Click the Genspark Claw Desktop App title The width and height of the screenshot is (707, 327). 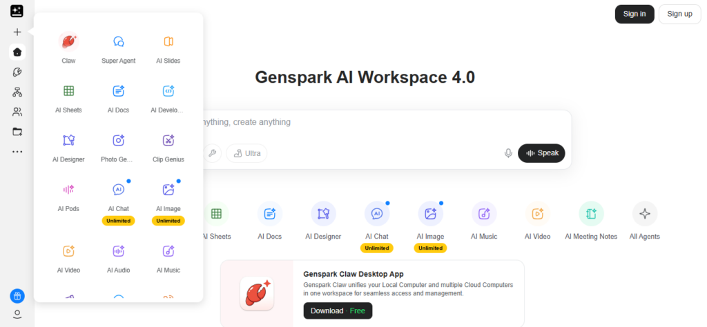click(353, 274)
